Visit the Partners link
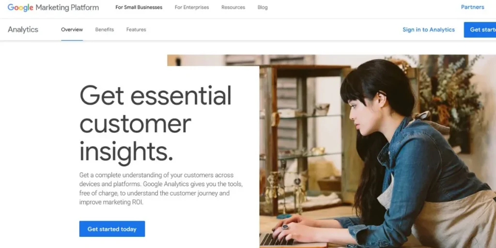The image size is (496, 248). coord(473,7)
